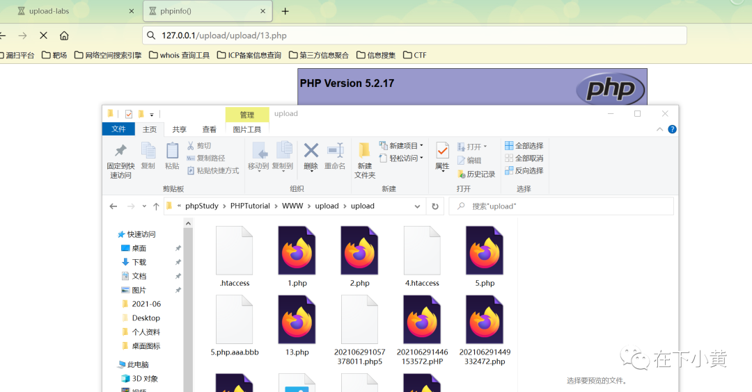752x392 pixels.
Task: Click the search "upload" box
Action: [561, 206]
